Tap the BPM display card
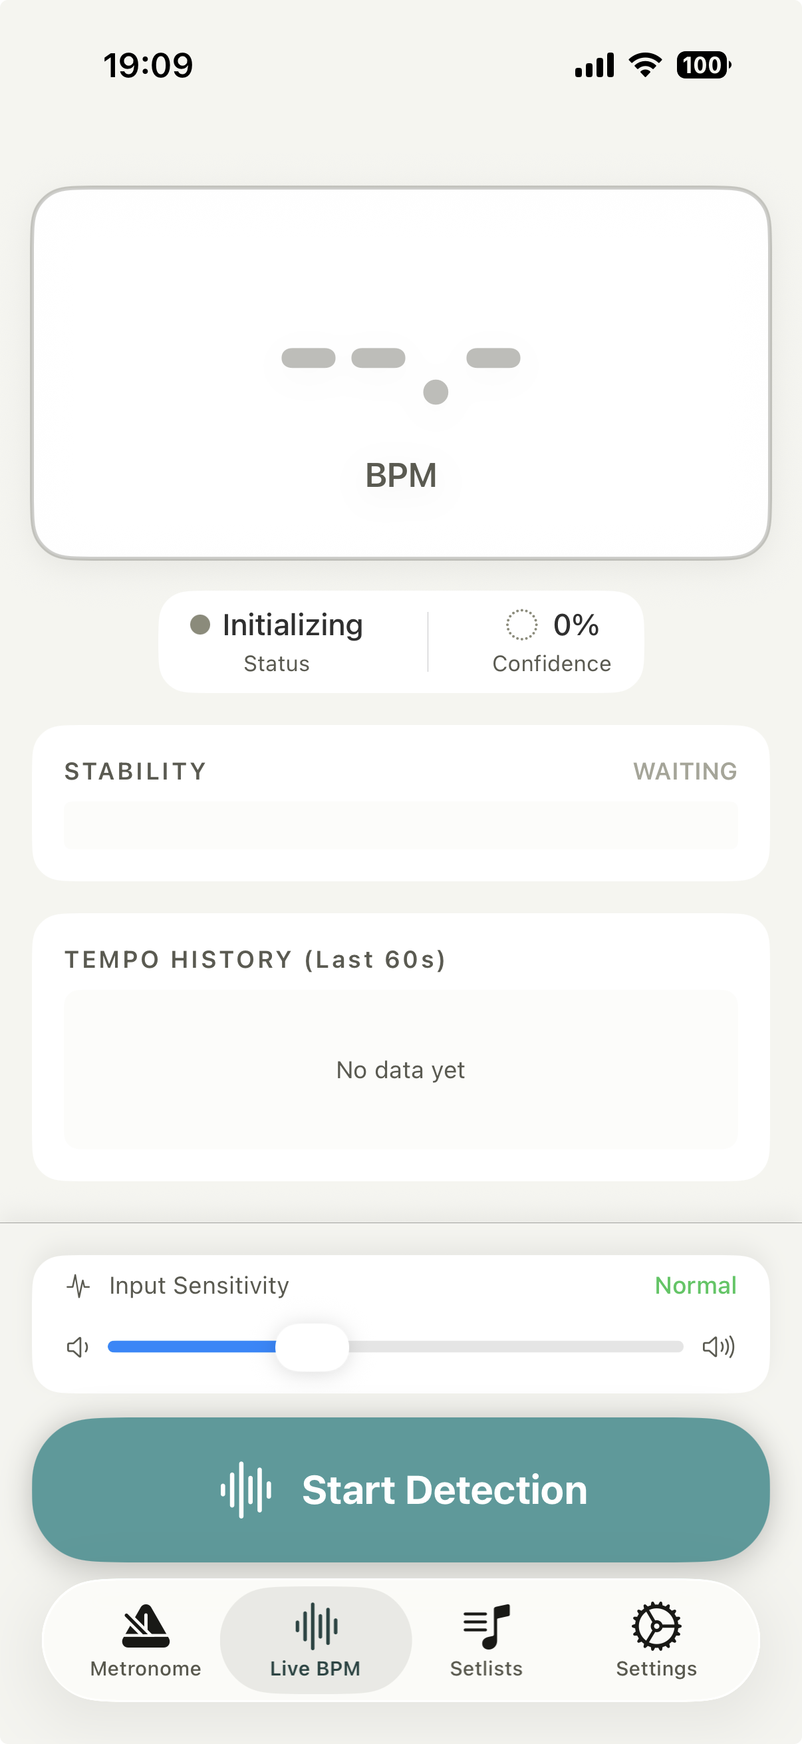The height and width of the screenshot is (1744, 802). click(400, 373)
